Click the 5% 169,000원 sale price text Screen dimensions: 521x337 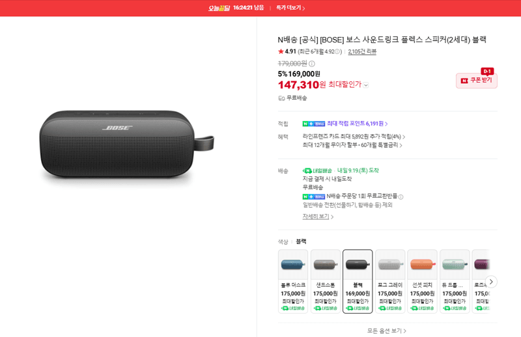299,74
